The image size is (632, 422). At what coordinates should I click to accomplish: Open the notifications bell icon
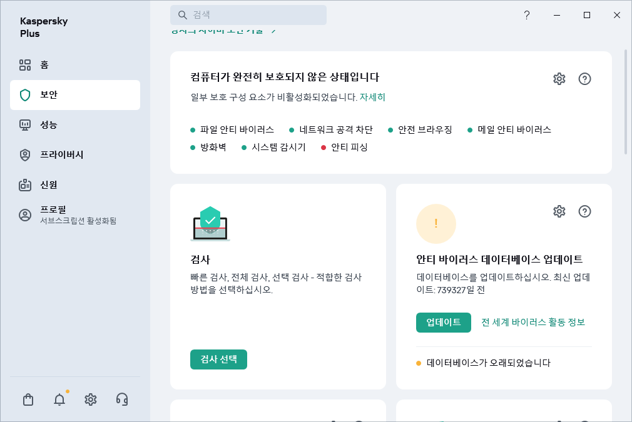(x=59, y=399)
